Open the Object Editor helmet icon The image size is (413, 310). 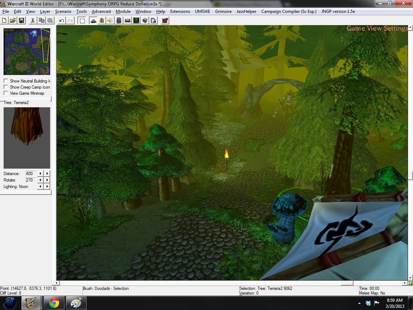point(119,20)
